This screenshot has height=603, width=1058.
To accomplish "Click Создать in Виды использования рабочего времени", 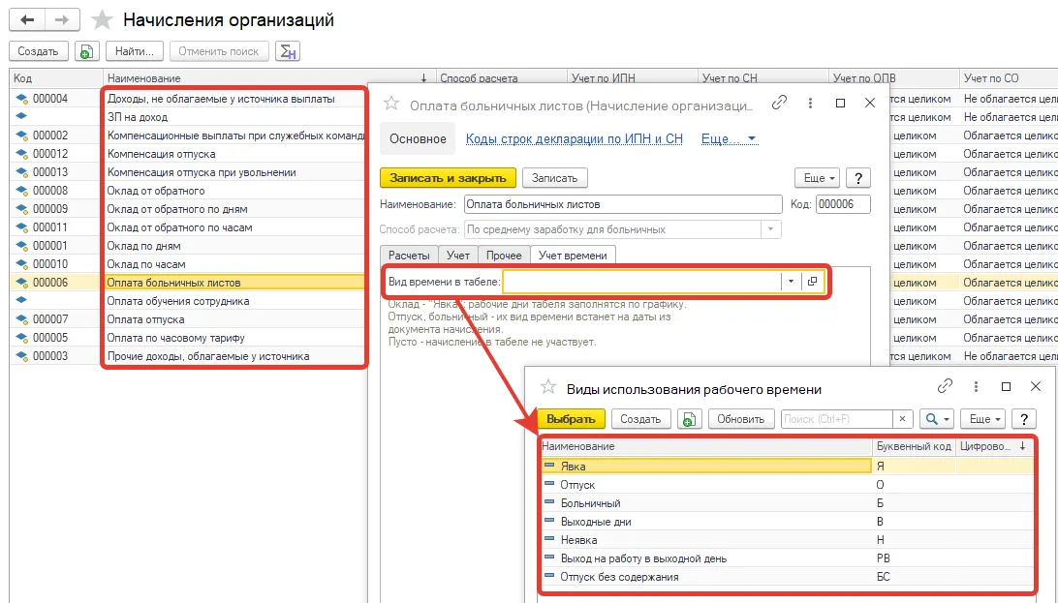I will (640, 419).
